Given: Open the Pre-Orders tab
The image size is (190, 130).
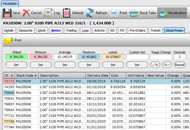Looking at the screenshot, I should pyautogui.click(x=138, y=30).
